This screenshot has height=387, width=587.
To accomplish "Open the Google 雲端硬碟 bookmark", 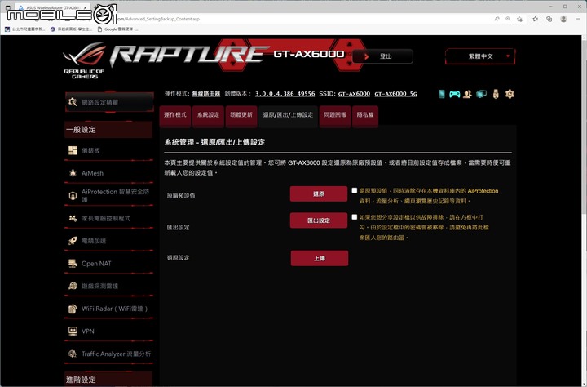I will point(118,29).
